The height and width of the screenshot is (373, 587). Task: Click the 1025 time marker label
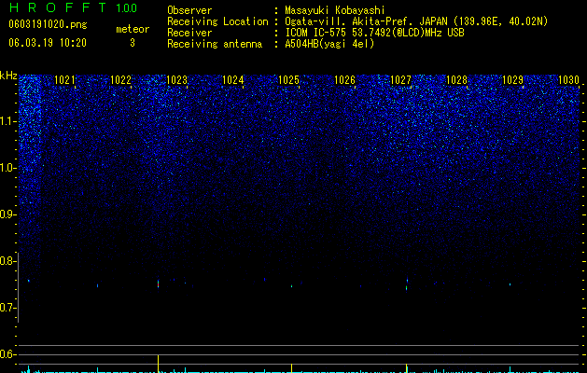[x=289, y=80]
